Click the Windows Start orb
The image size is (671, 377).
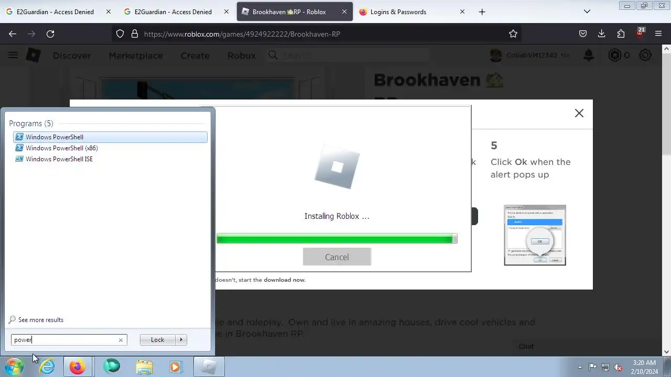(x=14, y=367)
